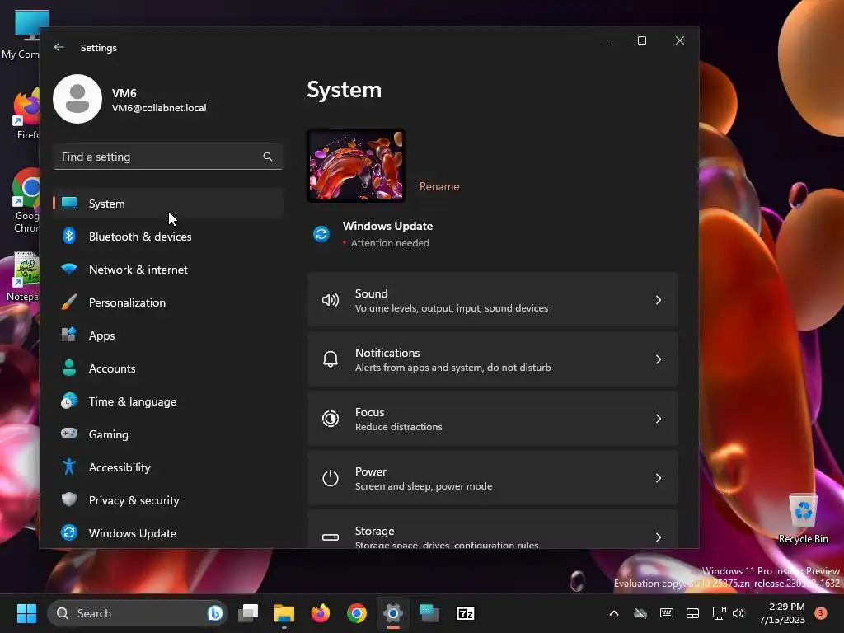Click the Accessibility figure icon
The width and height of the screenshot is (844, 633).
coord(69,467)
